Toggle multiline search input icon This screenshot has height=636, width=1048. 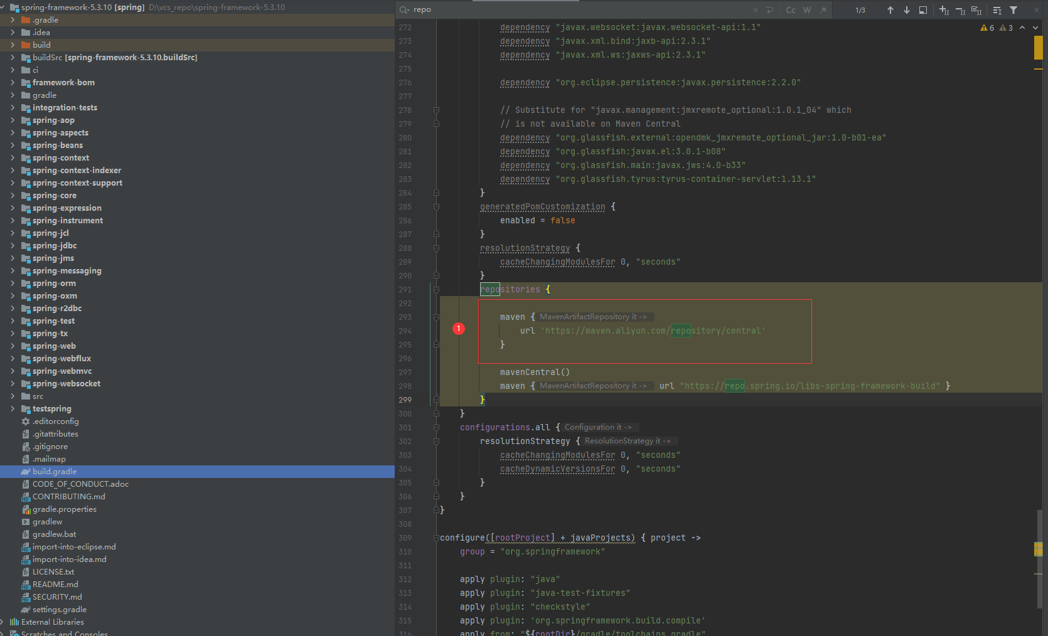tap(997, 10)
